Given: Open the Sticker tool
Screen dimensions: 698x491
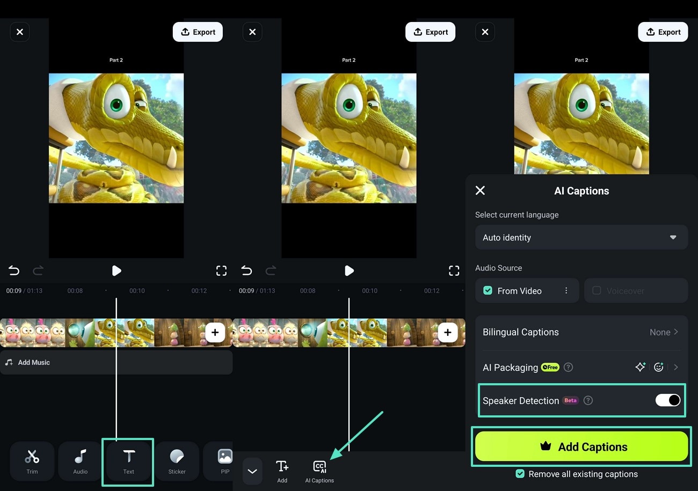Looking at the screenshot, I should coord(177,461).
